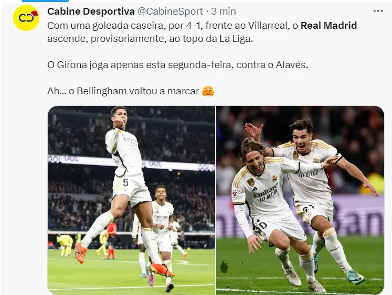The image size is (392, 295).
Task: Open the three-dot more options menu
Action: pos(378,11)
